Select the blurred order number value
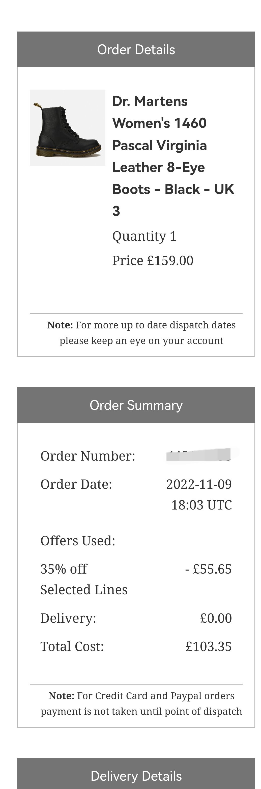Screen dimensions: 261x789 199,455
